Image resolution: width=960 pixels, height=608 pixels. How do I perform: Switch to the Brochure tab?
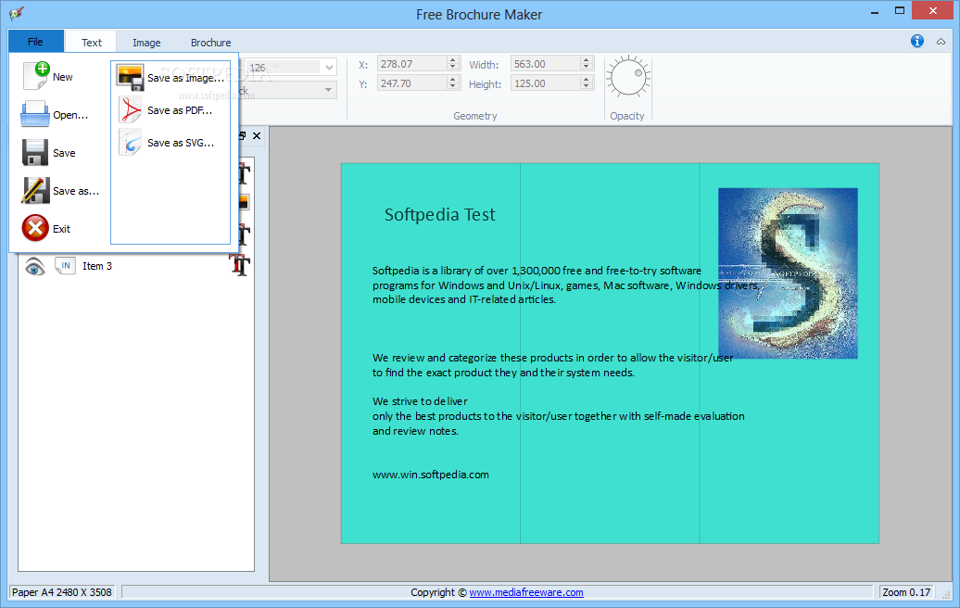[210, 43]
